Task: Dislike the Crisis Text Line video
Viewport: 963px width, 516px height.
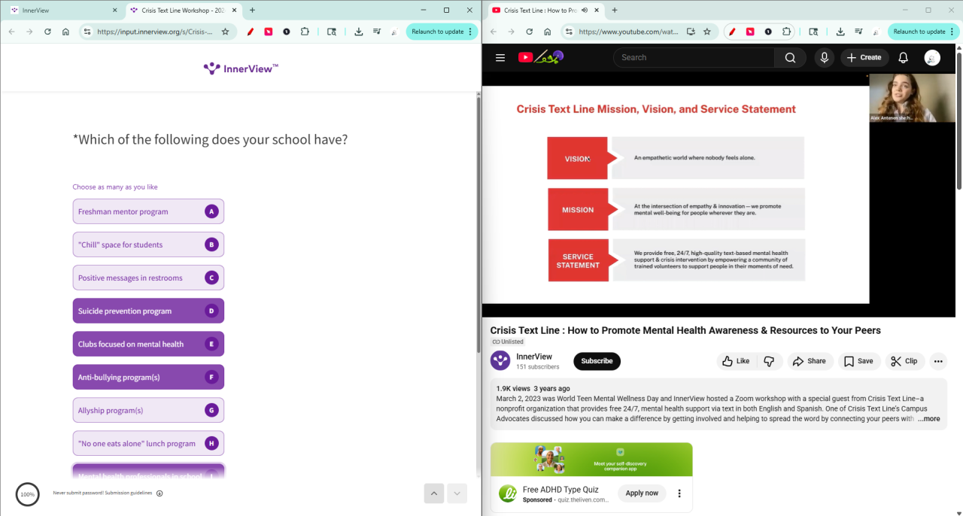Action: coord(769,361)
